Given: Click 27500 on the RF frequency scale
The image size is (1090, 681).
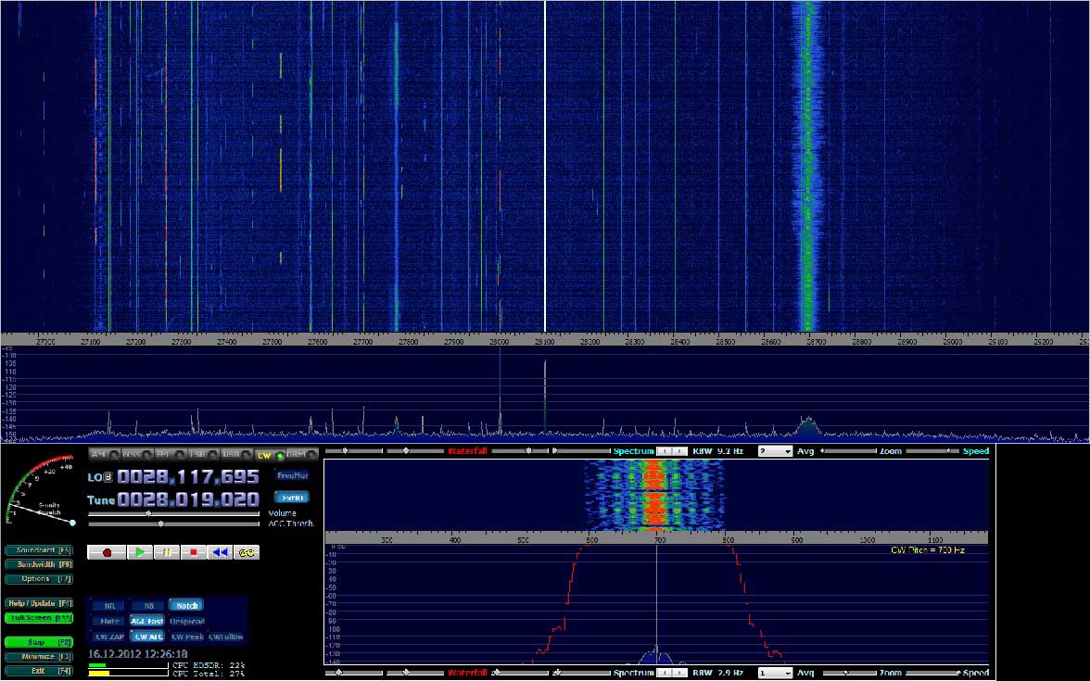Looking at the screenshot, I should click(272, 342).
